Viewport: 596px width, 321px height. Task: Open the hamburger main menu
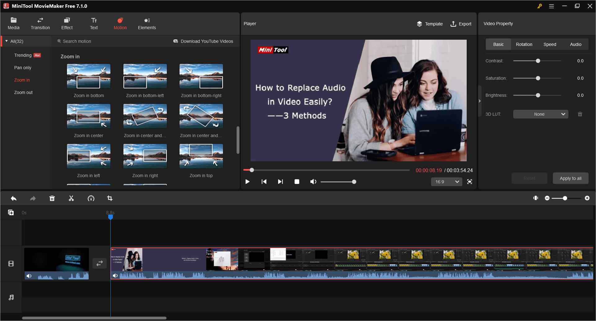point(551,6)
